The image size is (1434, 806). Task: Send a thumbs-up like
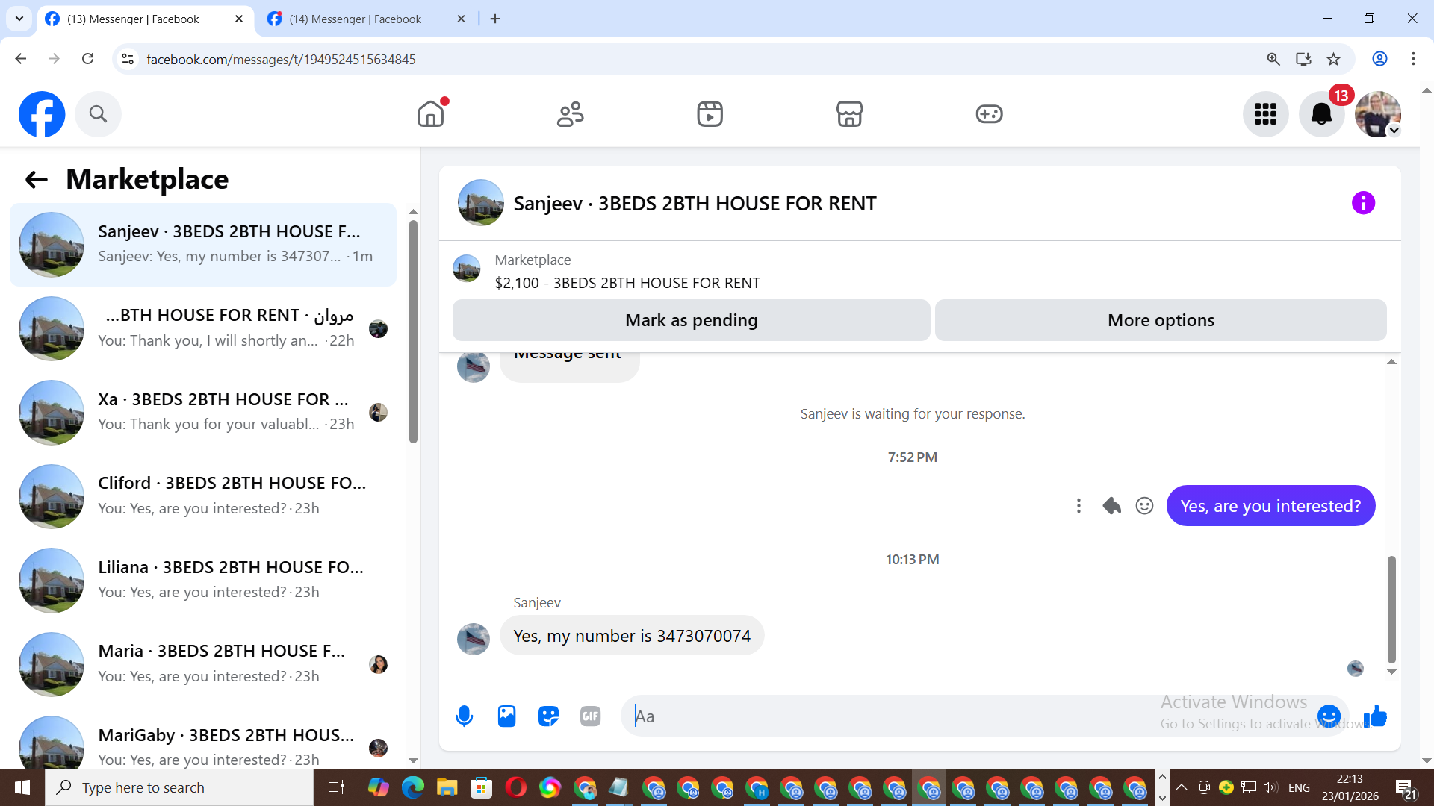point(1375,716)
